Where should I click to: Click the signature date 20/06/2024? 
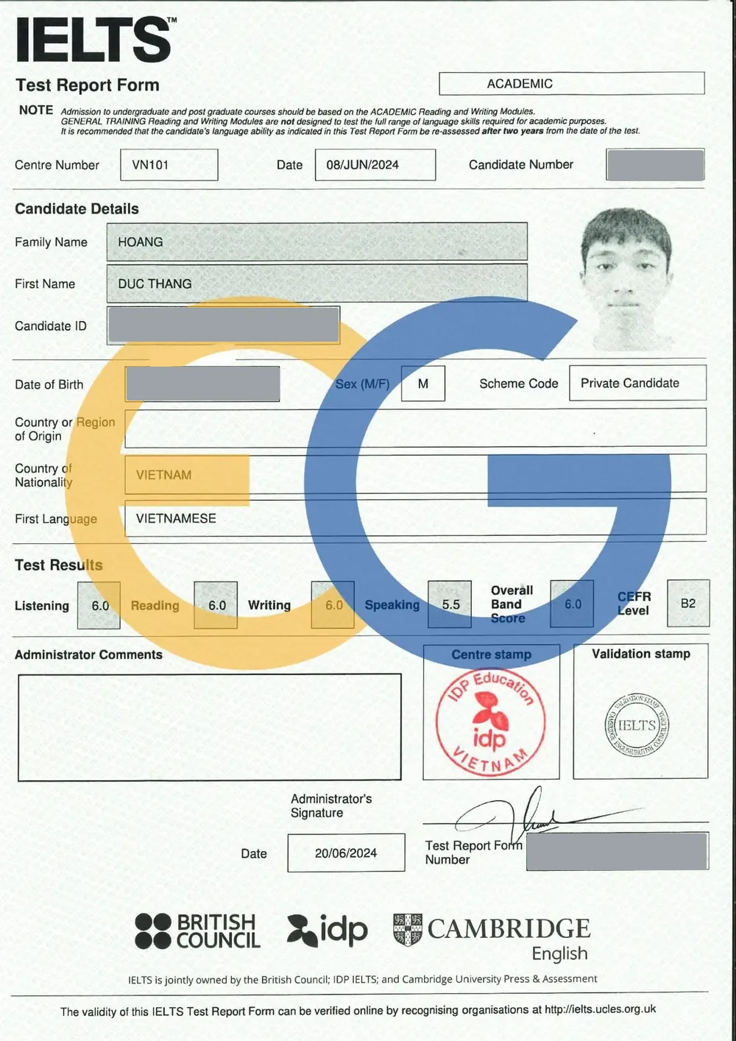point(346,853)
